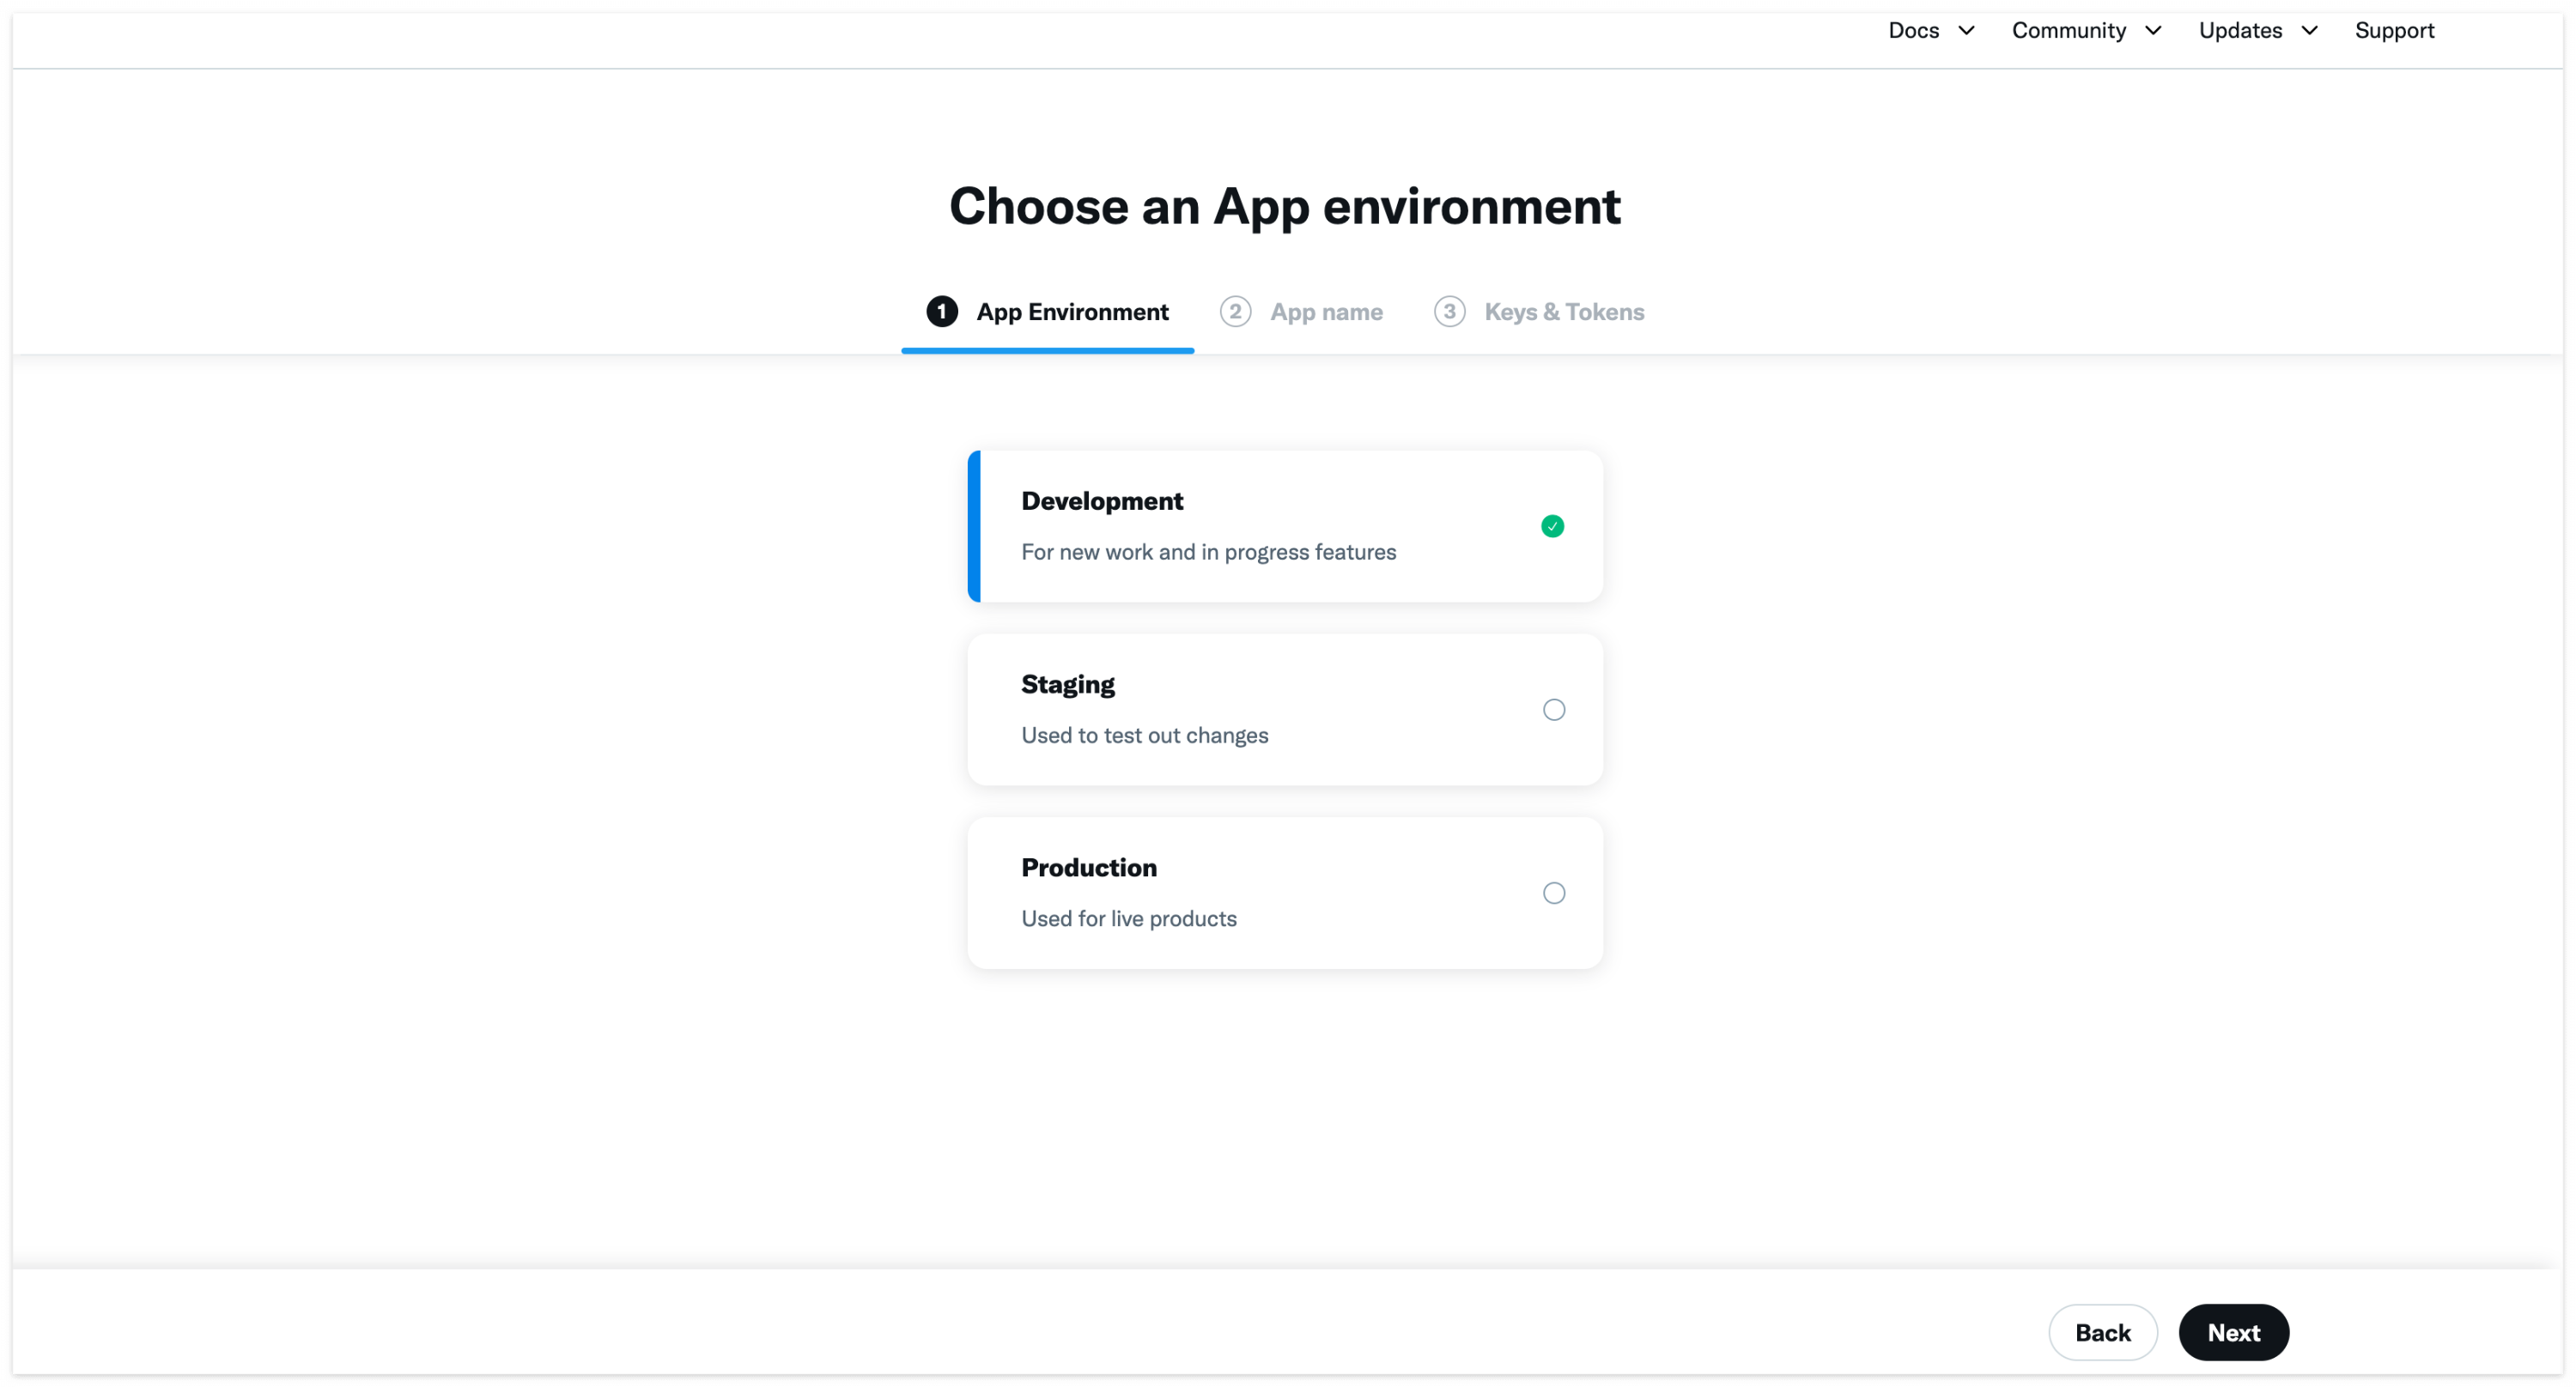Click the green checkmark on Development
Image resolution: width=2576 pixels, height=1387 pixels.
click(x=1552, y=527)
